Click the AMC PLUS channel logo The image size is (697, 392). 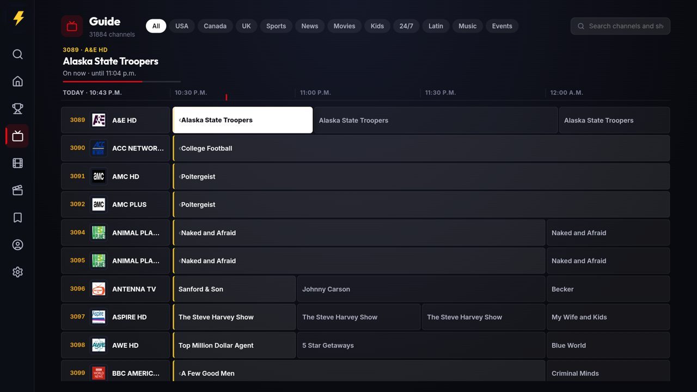[x=99, y=205]
